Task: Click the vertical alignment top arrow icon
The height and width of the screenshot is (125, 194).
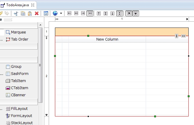Action: click(99, 13)
